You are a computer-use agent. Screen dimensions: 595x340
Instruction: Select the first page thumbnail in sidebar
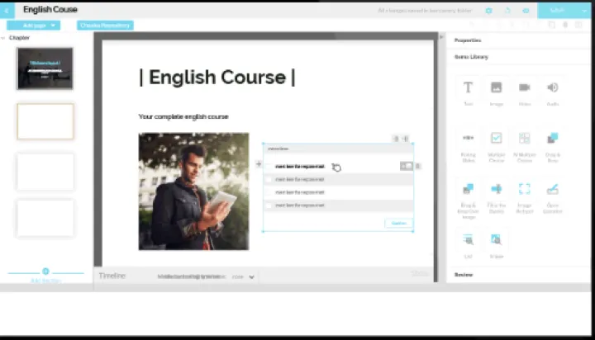click(x=45, y=68)
